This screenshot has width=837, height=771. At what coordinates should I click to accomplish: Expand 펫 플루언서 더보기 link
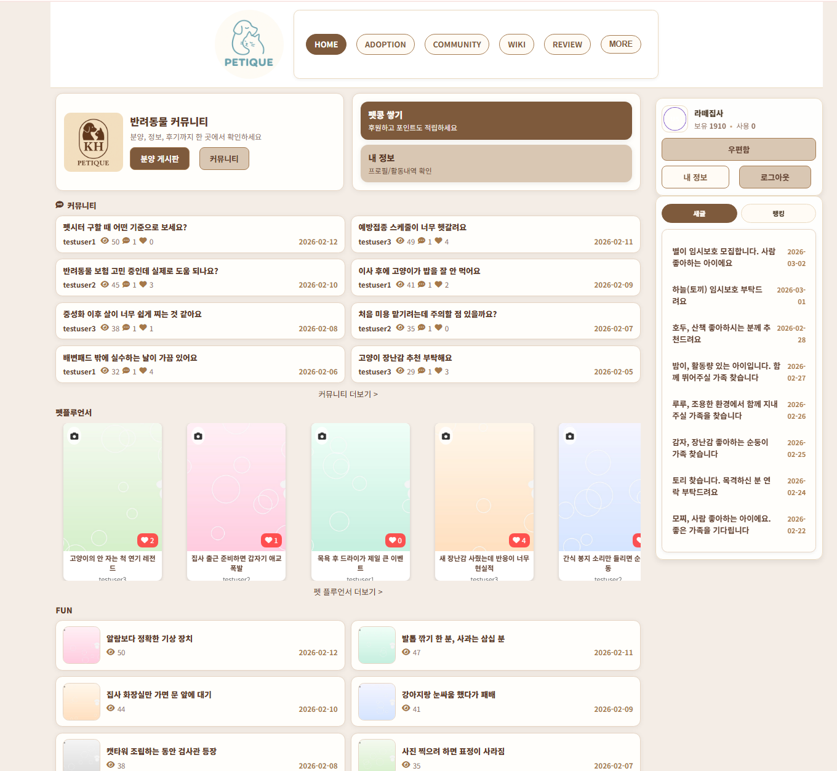348,592
